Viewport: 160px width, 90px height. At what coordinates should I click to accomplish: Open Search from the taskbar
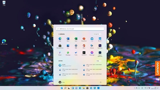tap(65, 88)
